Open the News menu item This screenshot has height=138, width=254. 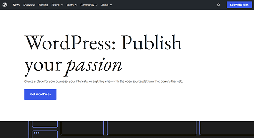click(16, 5)
